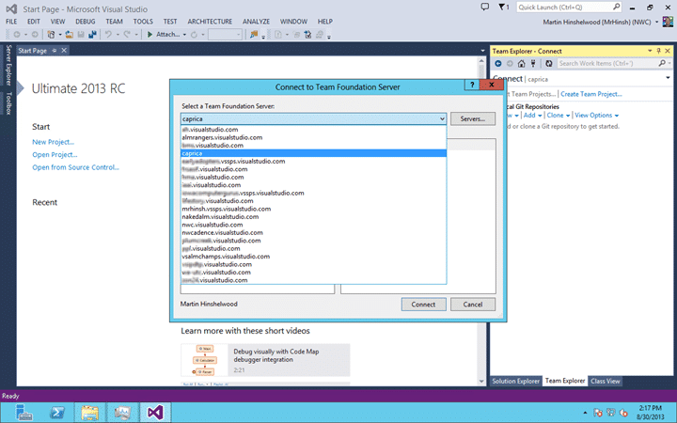
Task: Expand the Add dropdown in Git Repositories
Action: click(540, 116)
